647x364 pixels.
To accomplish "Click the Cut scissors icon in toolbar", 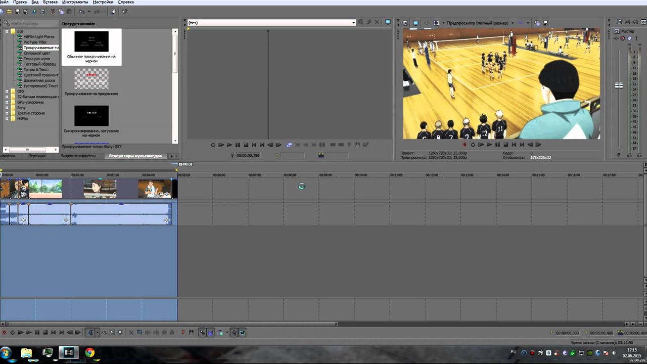I will click(53, 11).
